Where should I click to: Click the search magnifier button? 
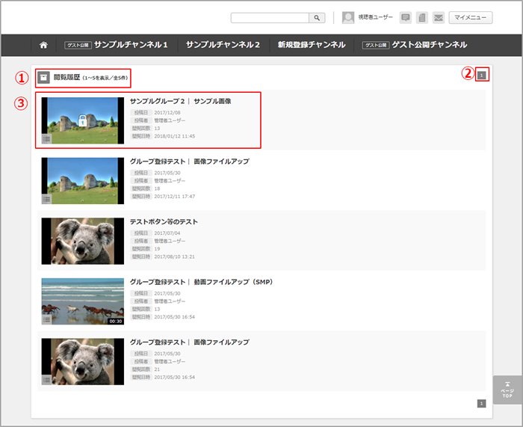click(x=317, y=18)
